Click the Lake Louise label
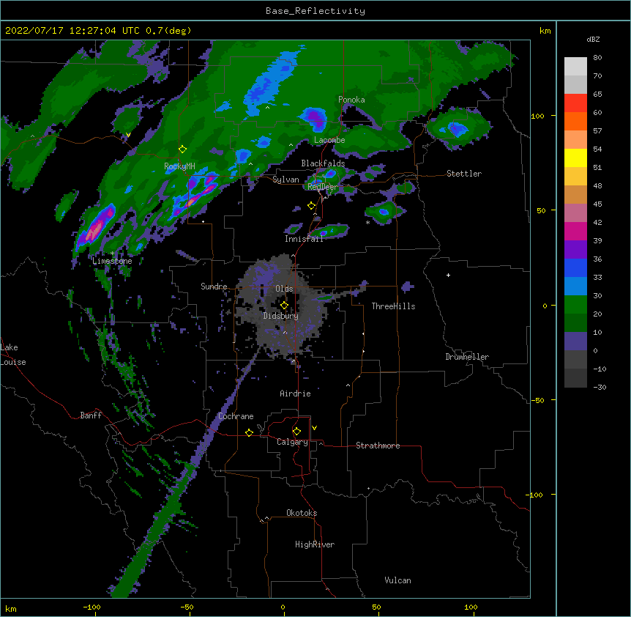This screenshot has width=631, height=617. pyautogui.click(x=13, y=355)
